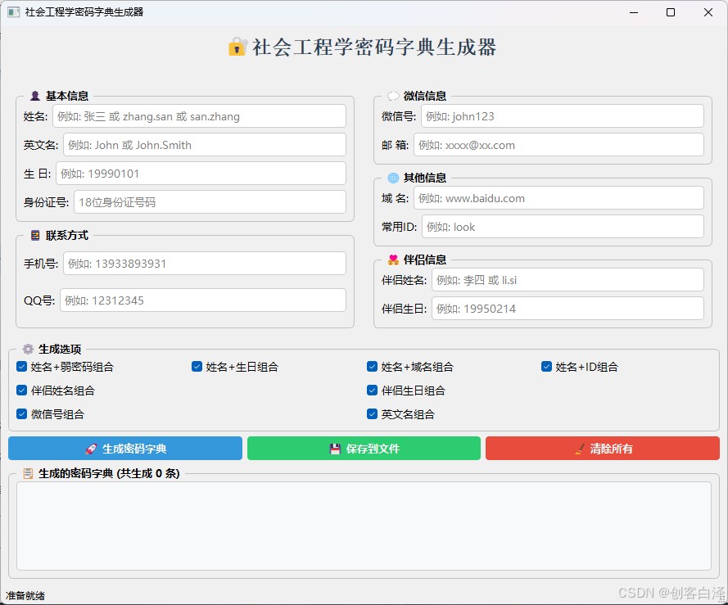
Task: Click into the 域名 input field
Action: 558,198
